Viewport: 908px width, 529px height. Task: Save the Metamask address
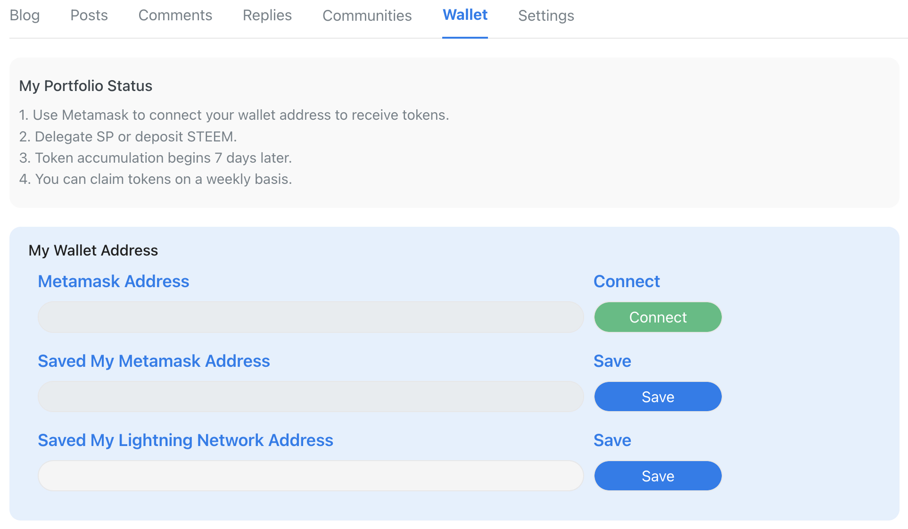(x=658, y=397)
